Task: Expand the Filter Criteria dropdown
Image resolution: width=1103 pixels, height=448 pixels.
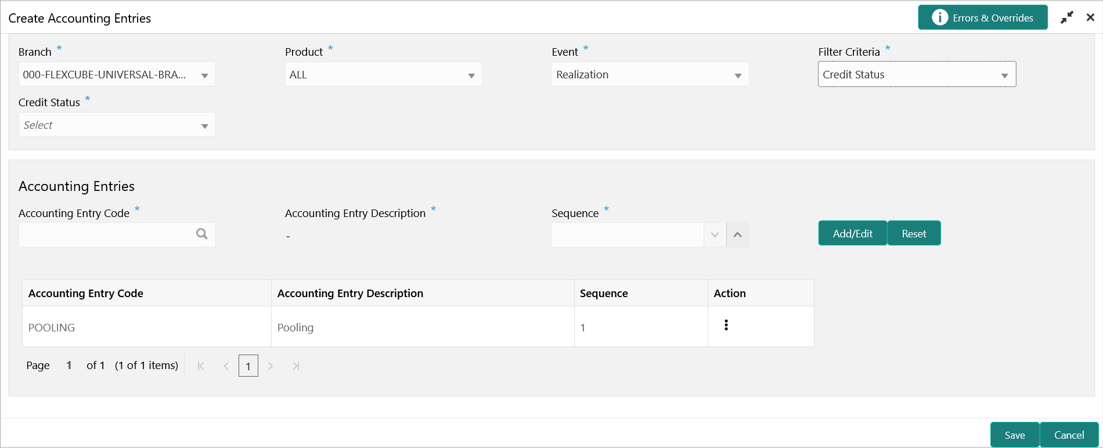Action: click(x=917, y=74)
